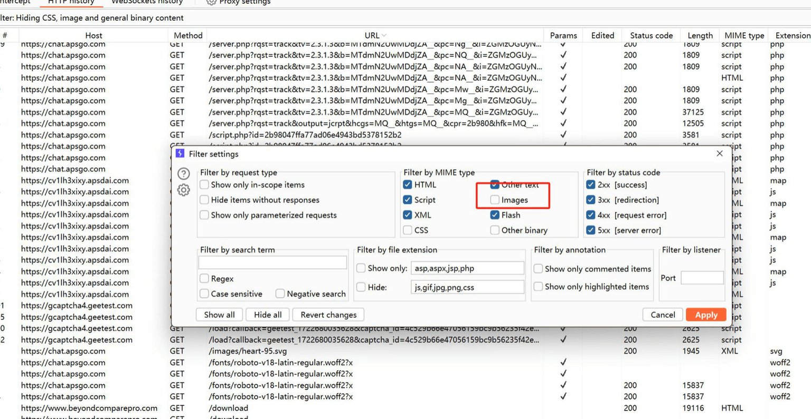Screen dimensions: 811x419
Task: Click the search term input field
Action: pyautogui.click(x=272, y=262)
